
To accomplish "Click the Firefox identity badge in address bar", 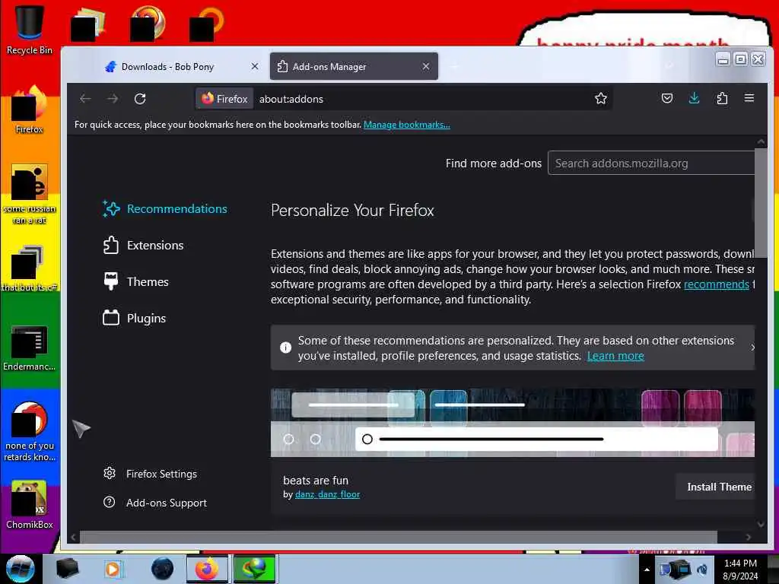I will [x=224, y=99].
